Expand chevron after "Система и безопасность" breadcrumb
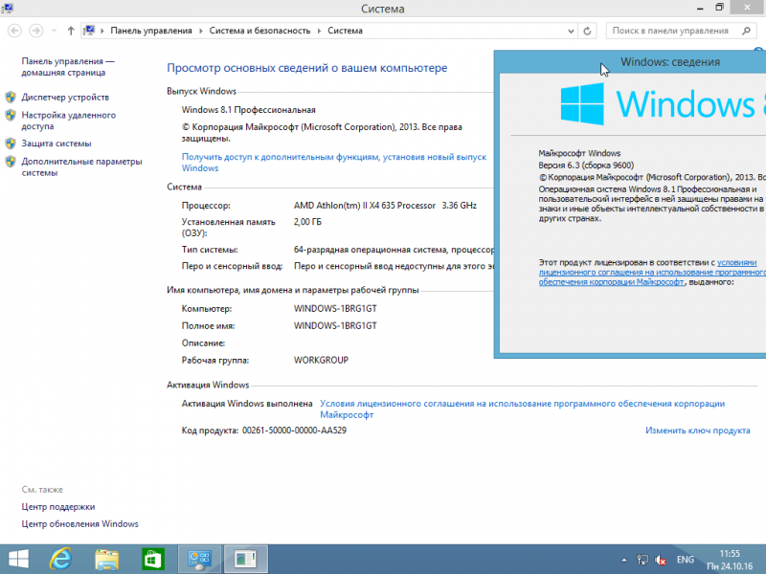The image size is (766, 574). pyautogui.click(x=319, y=31)
